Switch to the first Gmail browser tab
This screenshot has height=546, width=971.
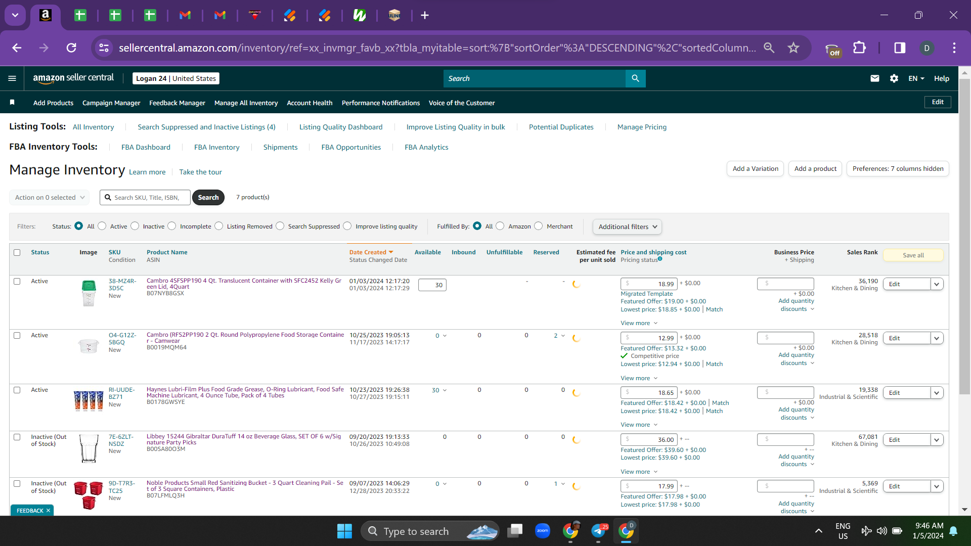185,15
